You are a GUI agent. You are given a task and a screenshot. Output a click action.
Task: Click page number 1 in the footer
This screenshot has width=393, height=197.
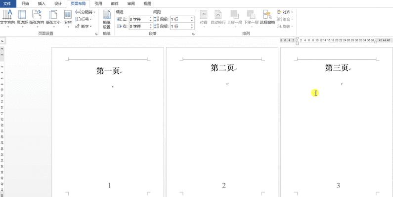point(110,186)
